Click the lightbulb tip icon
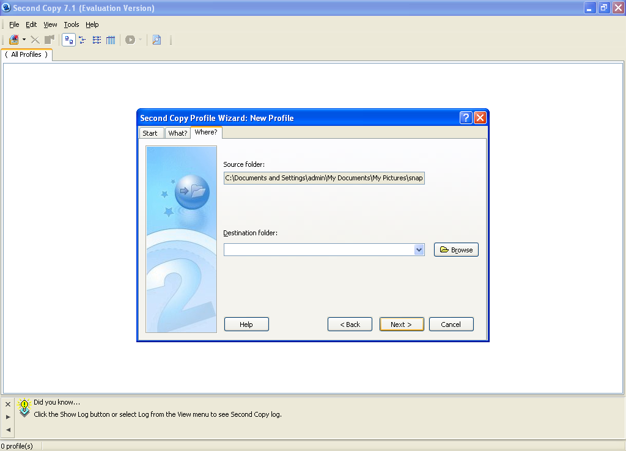Viewport: 626px width, 451px height. 24,408
